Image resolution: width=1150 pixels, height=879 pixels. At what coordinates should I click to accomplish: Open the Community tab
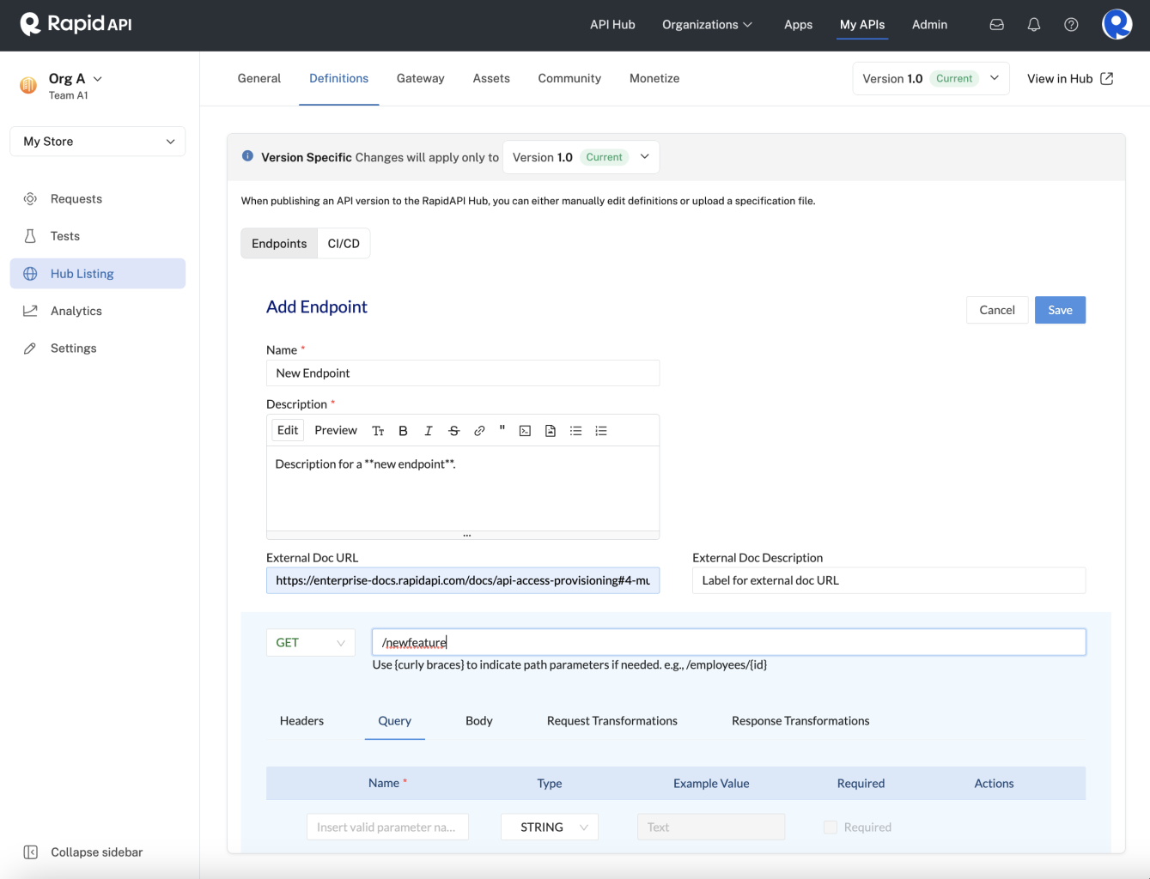pyautogui.click(x=569, y=78)
